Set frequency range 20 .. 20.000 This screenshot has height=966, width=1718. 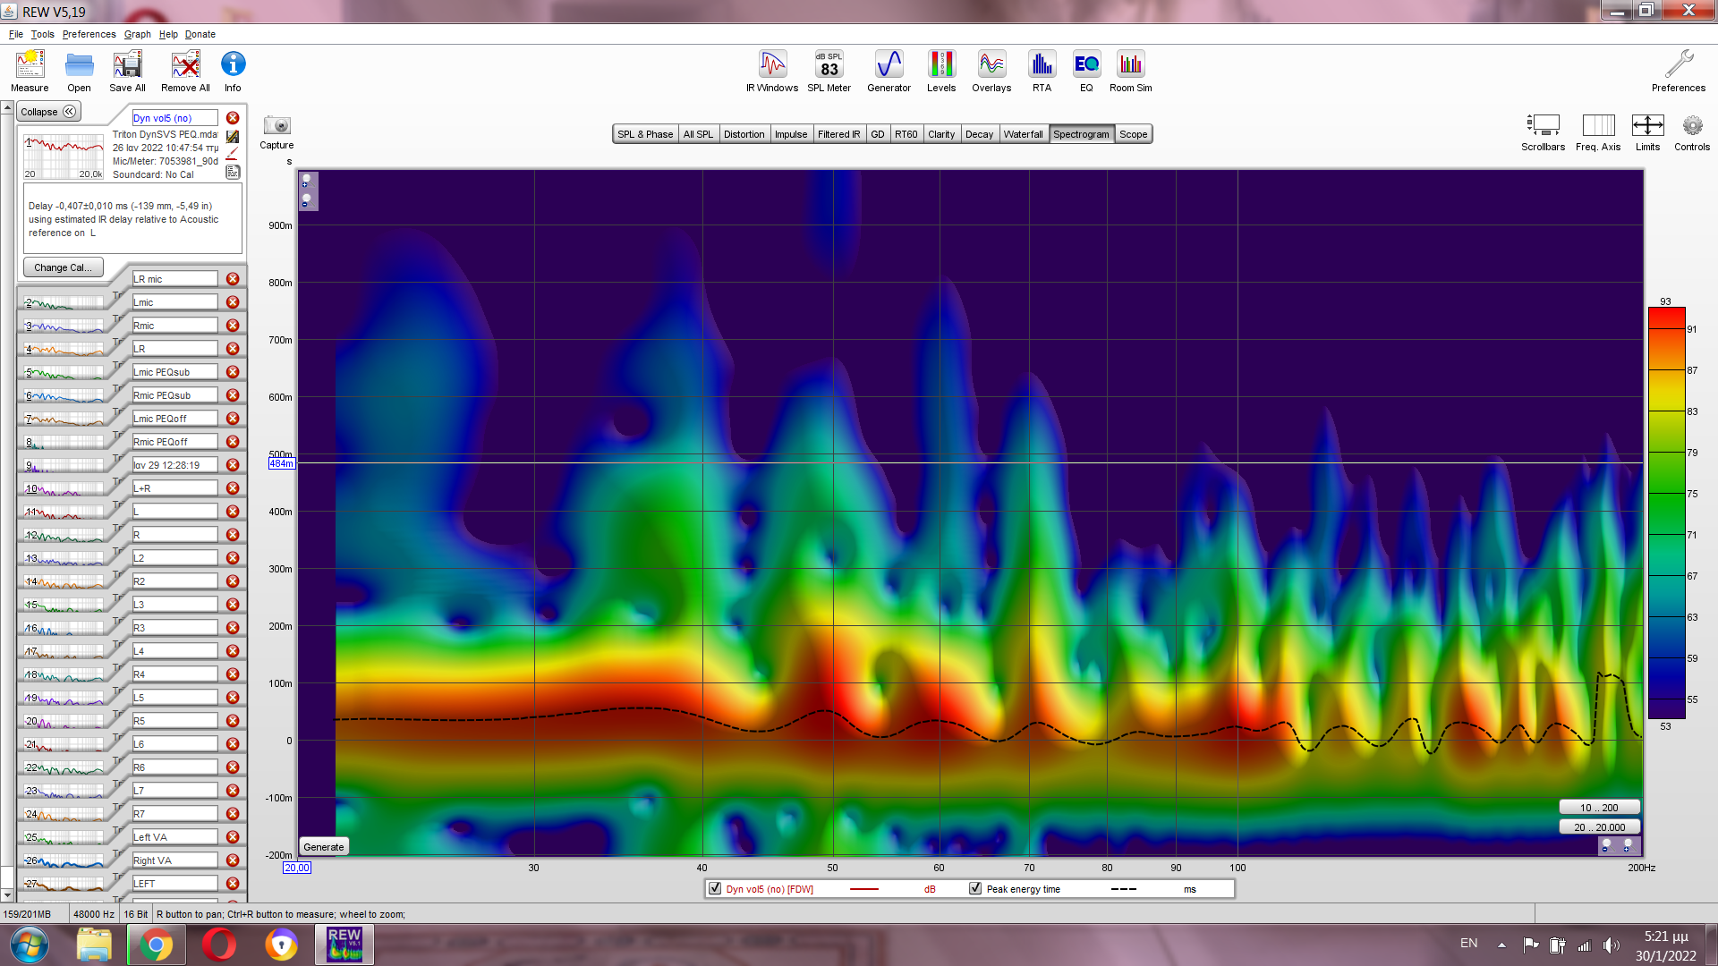click(1598, 827)
